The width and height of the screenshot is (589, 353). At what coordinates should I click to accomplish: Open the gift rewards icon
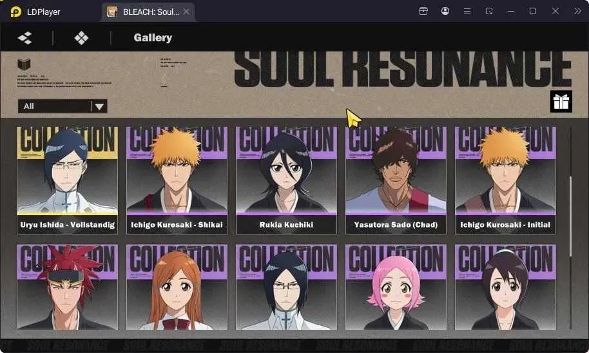coord(561,101)
